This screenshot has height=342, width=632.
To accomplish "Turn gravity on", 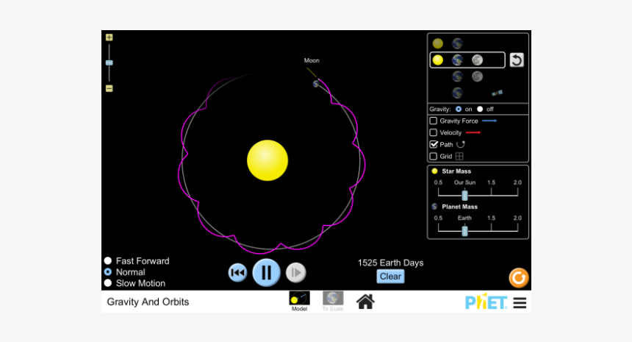I will pos(459,110).
